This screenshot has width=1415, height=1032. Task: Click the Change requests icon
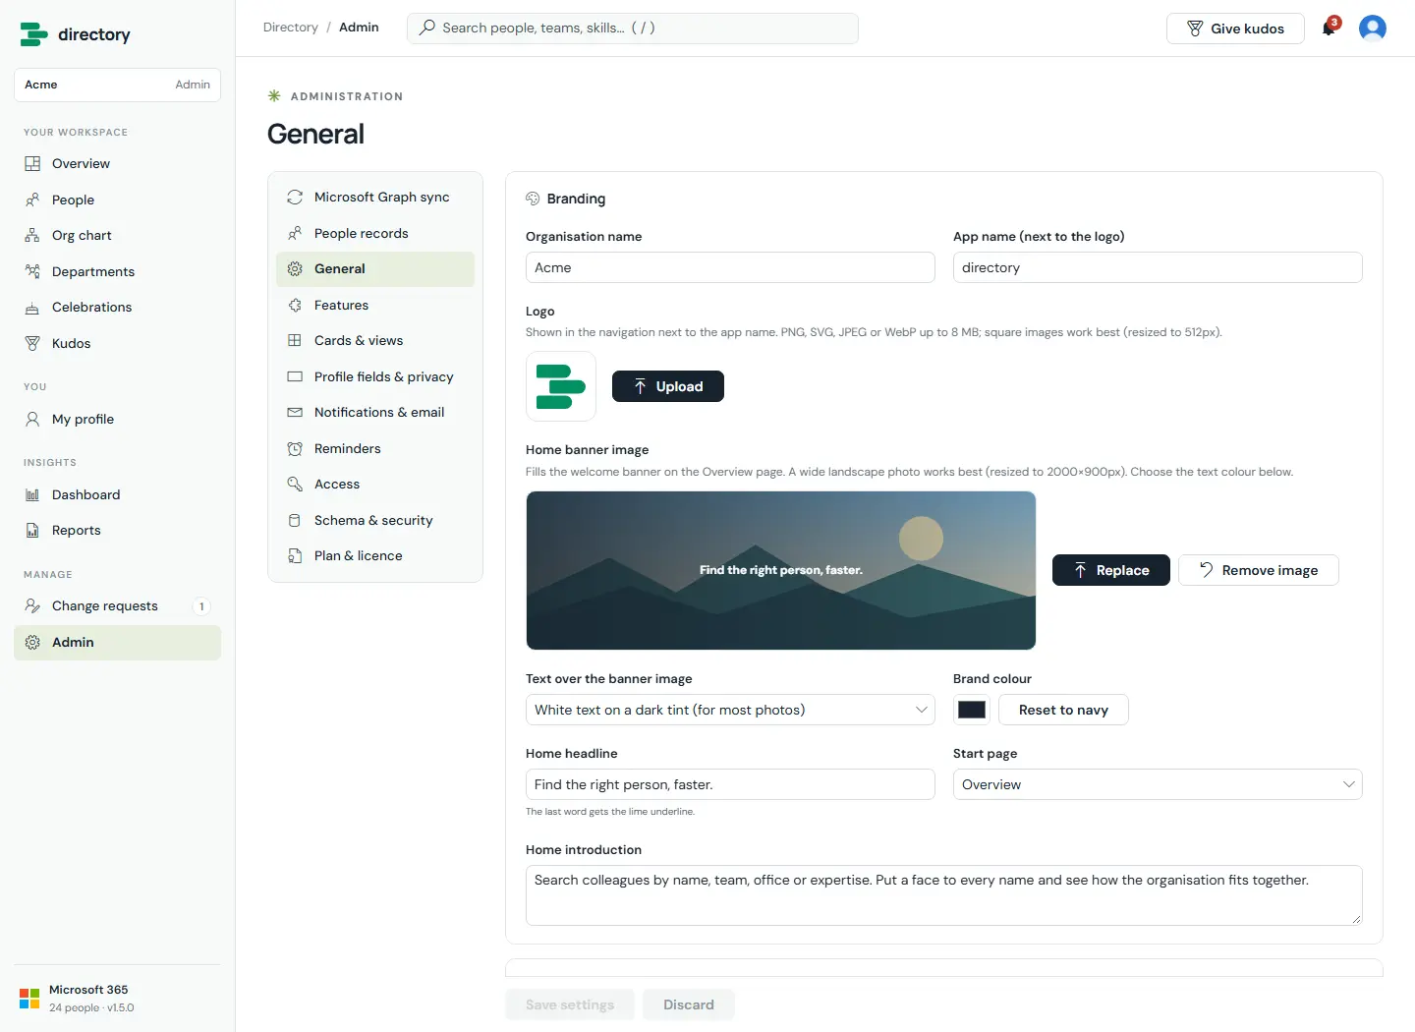pyautogui.click(x=32, y=605)
